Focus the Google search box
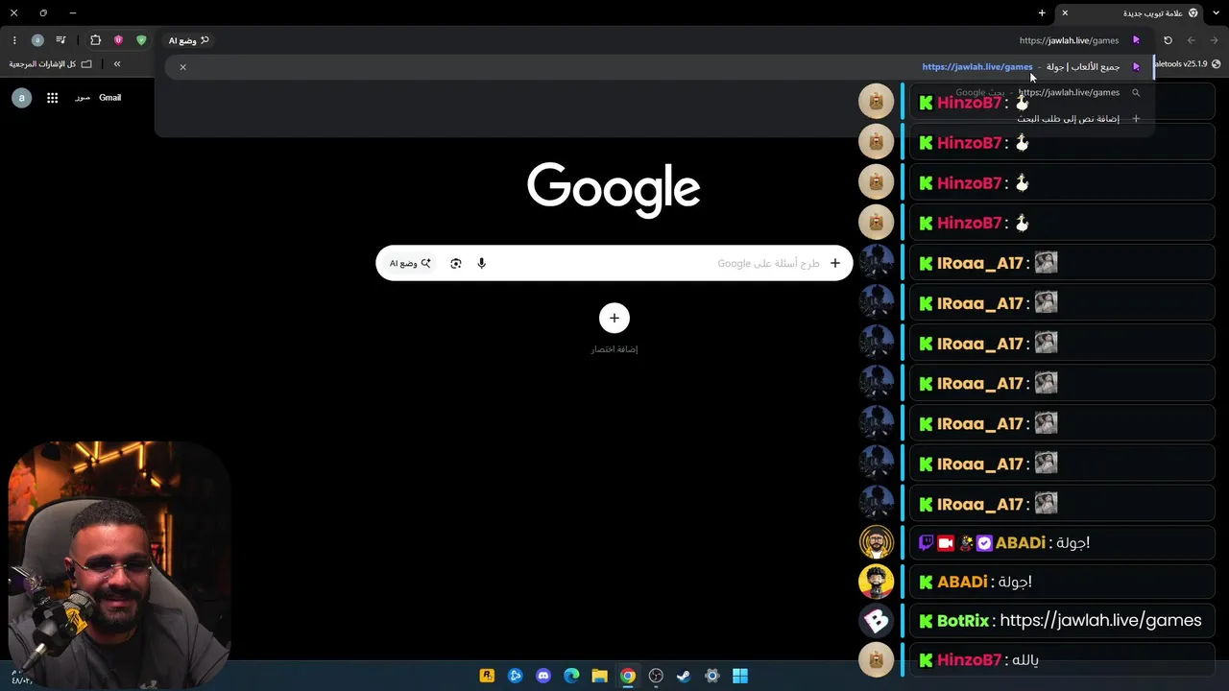 (x=614, y=263)
